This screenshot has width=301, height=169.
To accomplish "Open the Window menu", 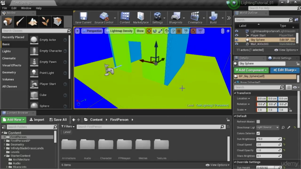I will click(x=26, y=8).
